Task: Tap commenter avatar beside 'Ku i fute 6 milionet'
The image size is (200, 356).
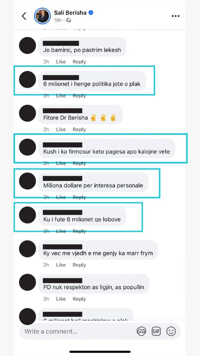Action: pos(27,215)
